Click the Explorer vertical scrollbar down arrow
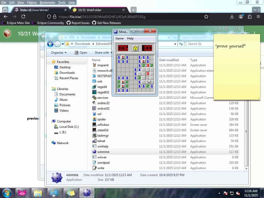 click(246, 169)
